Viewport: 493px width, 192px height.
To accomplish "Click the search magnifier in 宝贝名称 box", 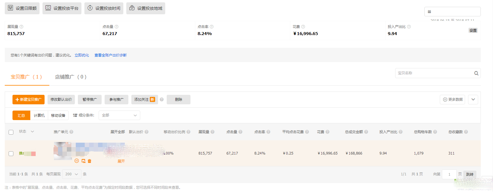I will (x=476, y=73).
